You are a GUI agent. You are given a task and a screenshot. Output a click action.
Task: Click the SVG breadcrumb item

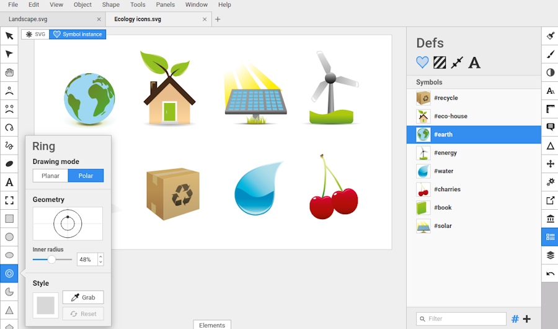[x=35, y=34]
